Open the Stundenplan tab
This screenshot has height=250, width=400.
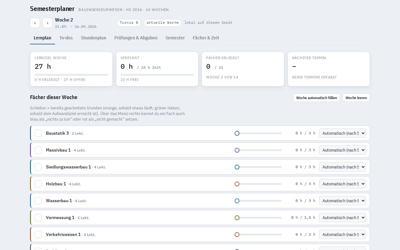[93, 38]
